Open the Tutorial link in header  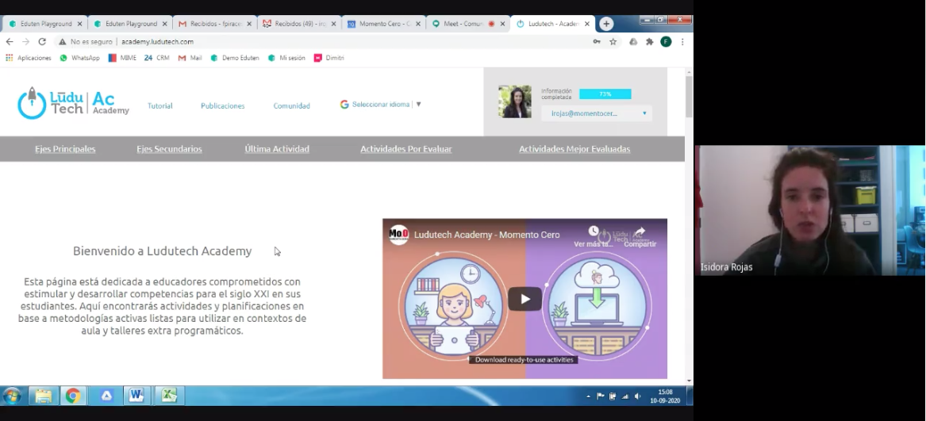click(159, 105)
